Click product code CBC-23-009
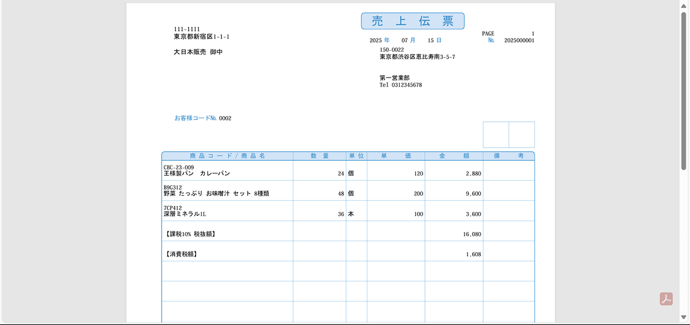This screenshot has width=690, height=325. [179, 168]
